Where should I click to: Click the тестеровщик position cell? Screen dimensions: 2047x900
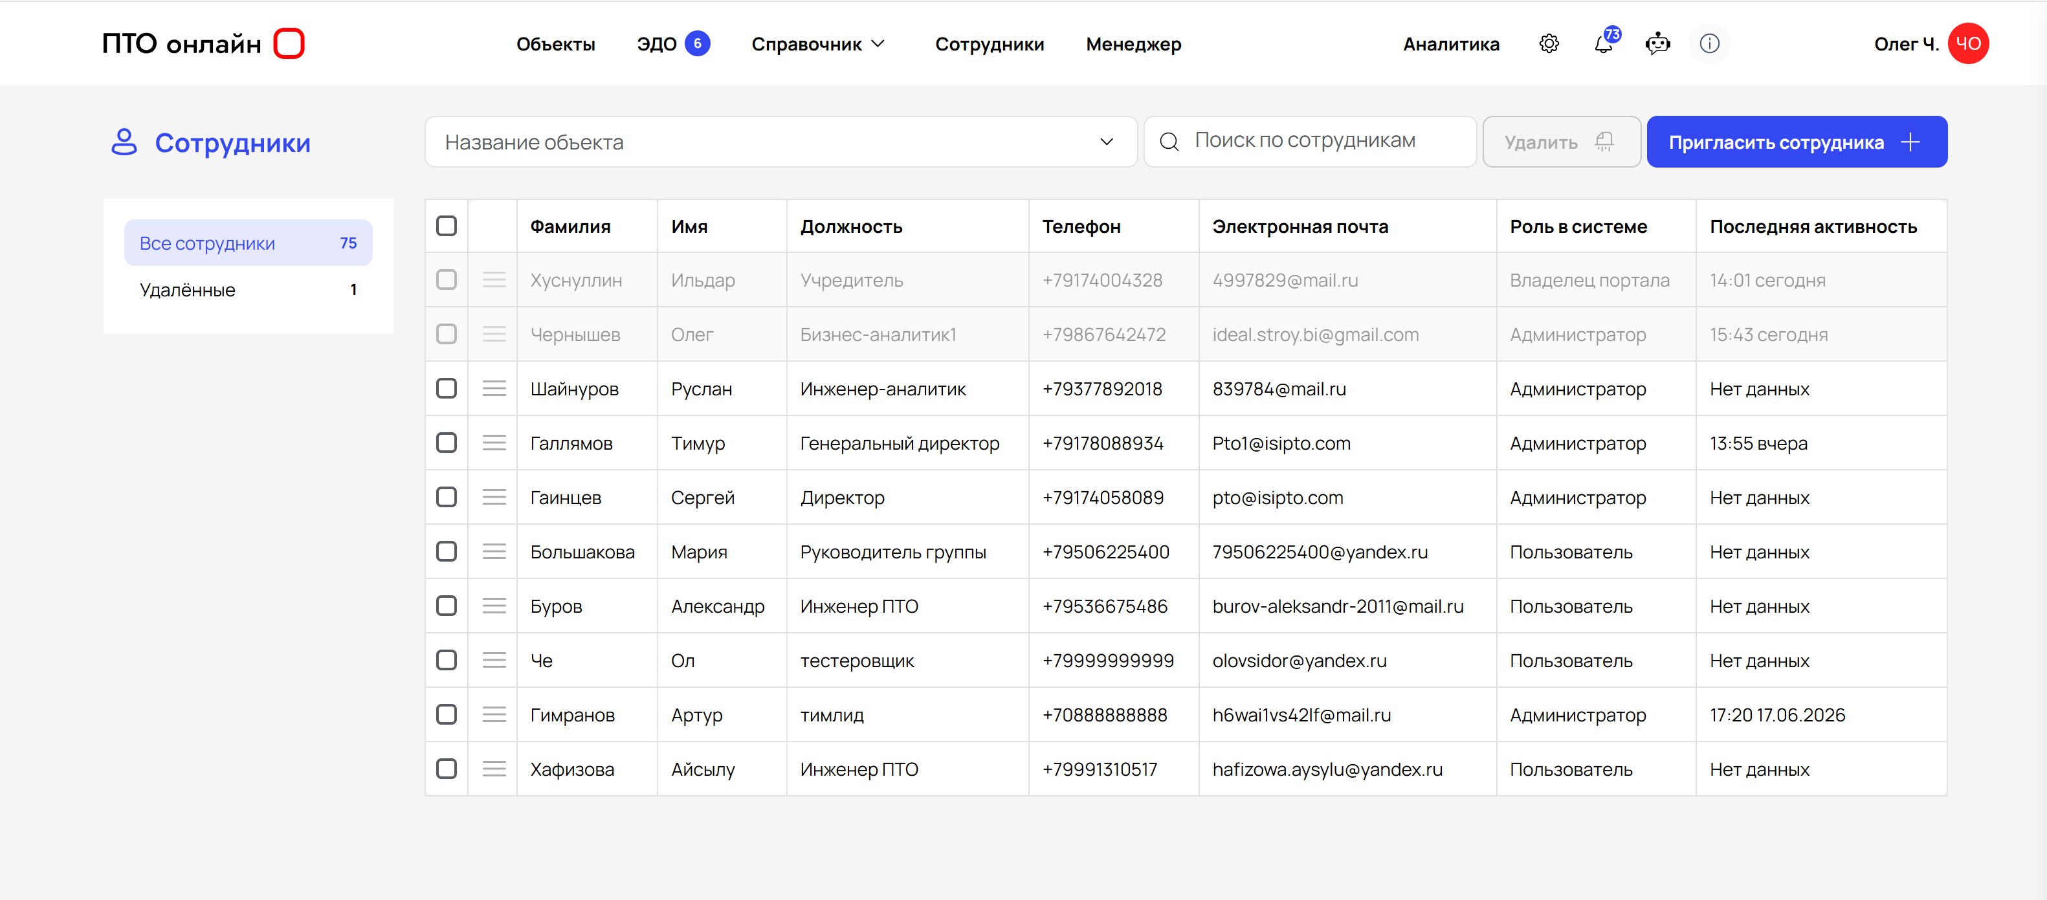tap(857, 661)
